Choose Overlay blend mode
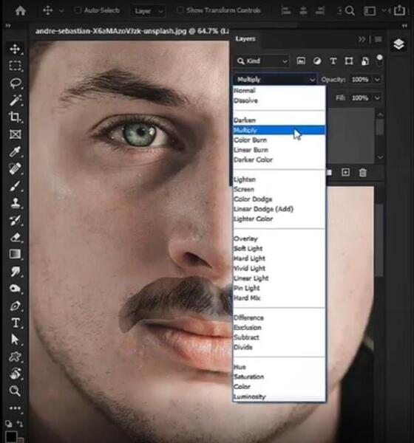The height and width of the screenshot is (443, 414). 279,238
